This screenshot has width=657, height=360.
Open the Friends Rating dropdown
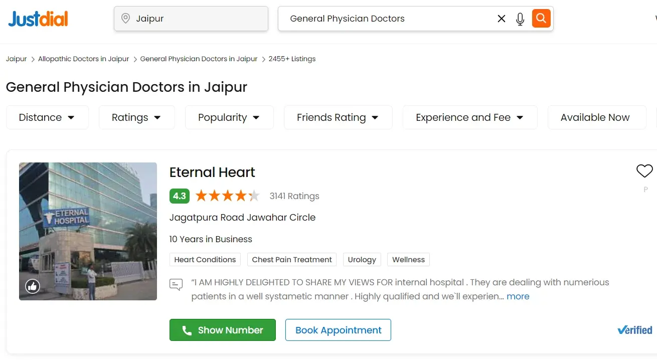click(x=338, y=117)
